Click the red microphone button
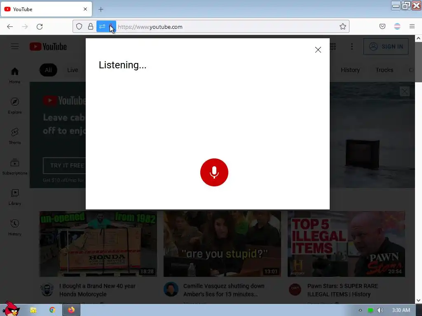 coord(214,172)
